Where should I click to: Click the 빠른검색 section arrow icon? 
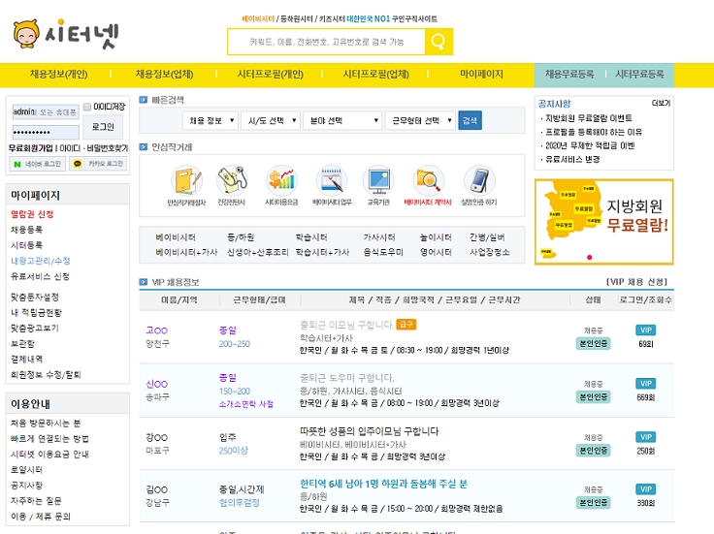coord(144,100)
